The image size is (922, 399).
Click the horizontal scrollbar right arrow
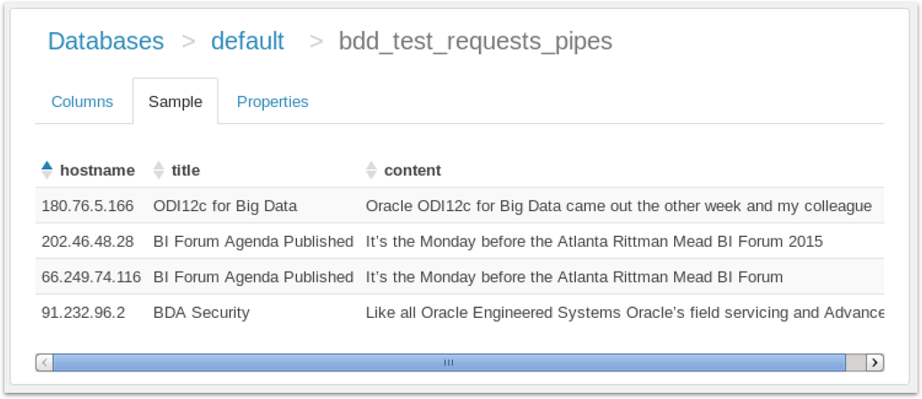(x=875, y=362)
